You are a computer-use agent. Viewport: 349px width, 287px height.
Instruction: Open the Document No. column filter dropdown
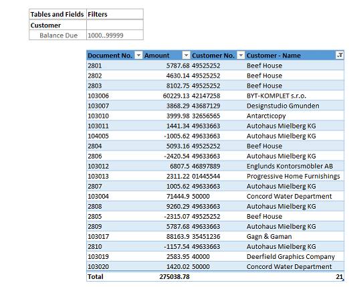click(x=138, y=55)
